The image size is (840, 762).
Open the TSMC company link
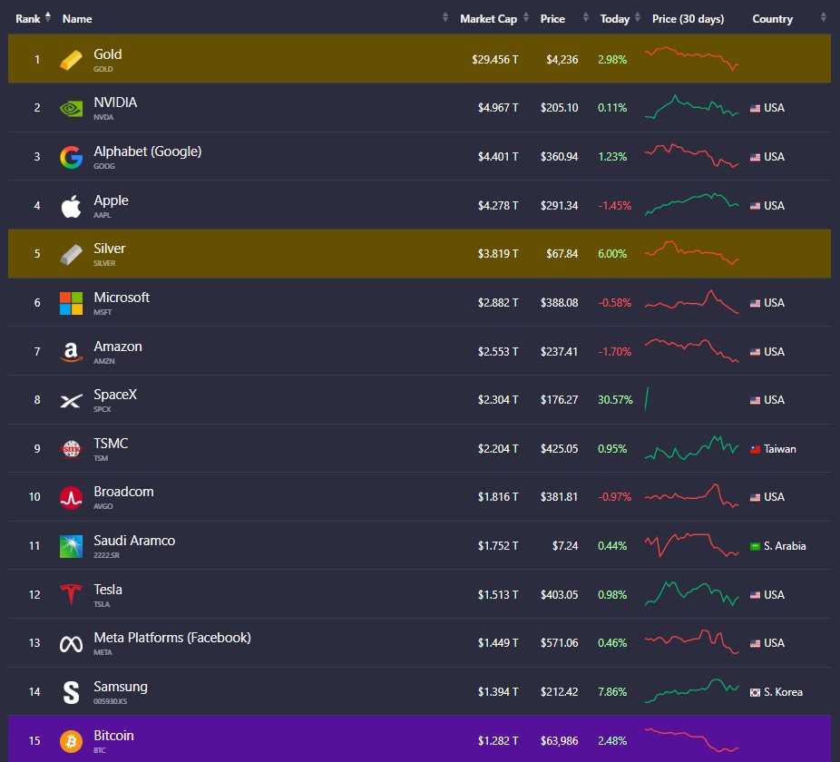pyautogui.click(x=111, y=444)
